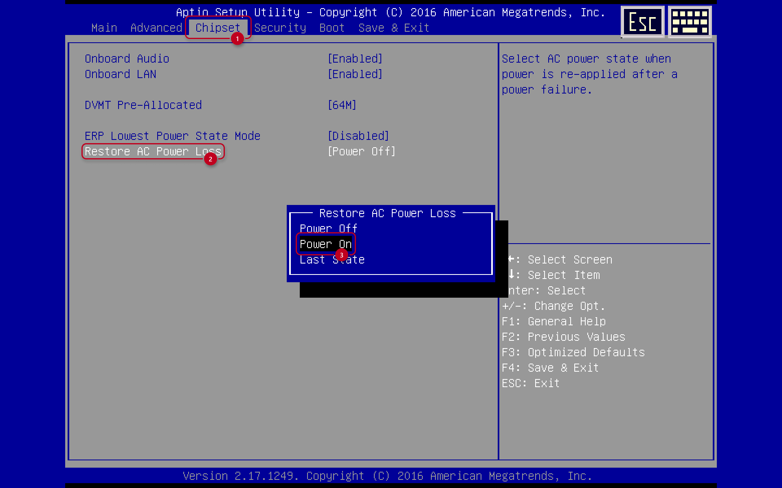Choose Power On in popup
Screen dimensions: 782x488
coord(326,244)
